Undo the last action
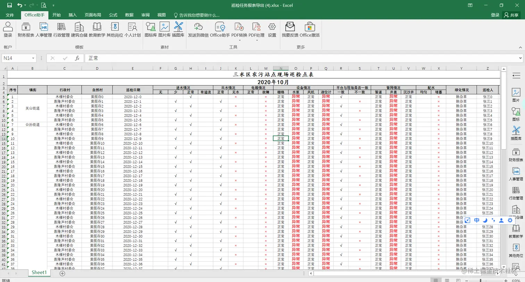Image resolution: width=525 pixels, height=282 pixels. click(x=19, y=5)
